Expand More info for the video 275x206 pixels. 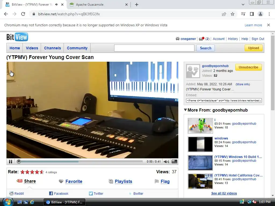pos(243,84)
